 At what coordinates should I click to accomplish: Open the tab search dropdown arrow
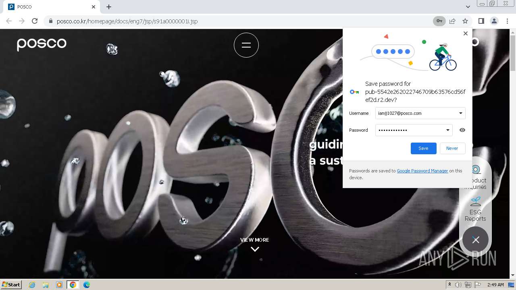tap(468, 7)
